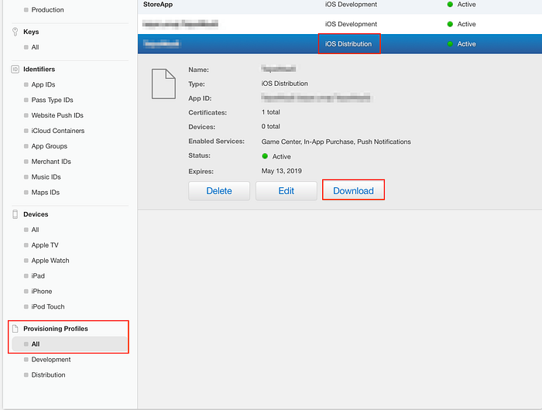Click green dot in selected iOS Distribution row
This screenshot has width=542, height=410.
tap(450, 44)
